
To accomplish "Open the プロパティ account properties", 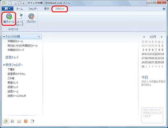I will (x=31, y=18).
